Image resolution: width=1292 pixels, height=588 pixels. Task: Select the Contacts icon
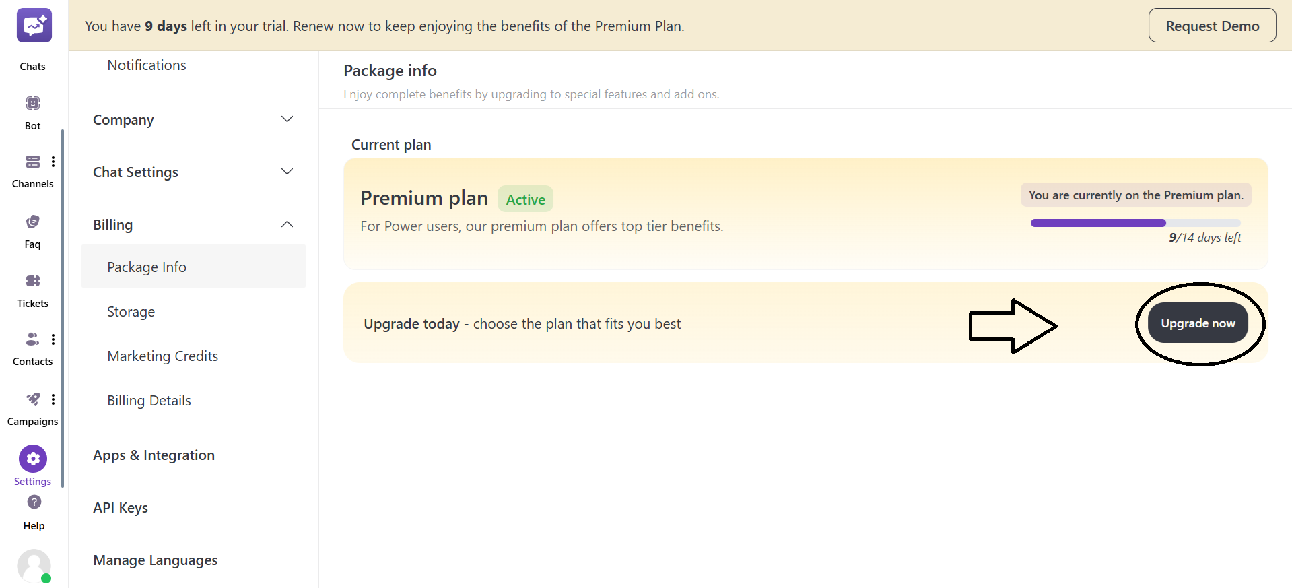tap(32, 339)
